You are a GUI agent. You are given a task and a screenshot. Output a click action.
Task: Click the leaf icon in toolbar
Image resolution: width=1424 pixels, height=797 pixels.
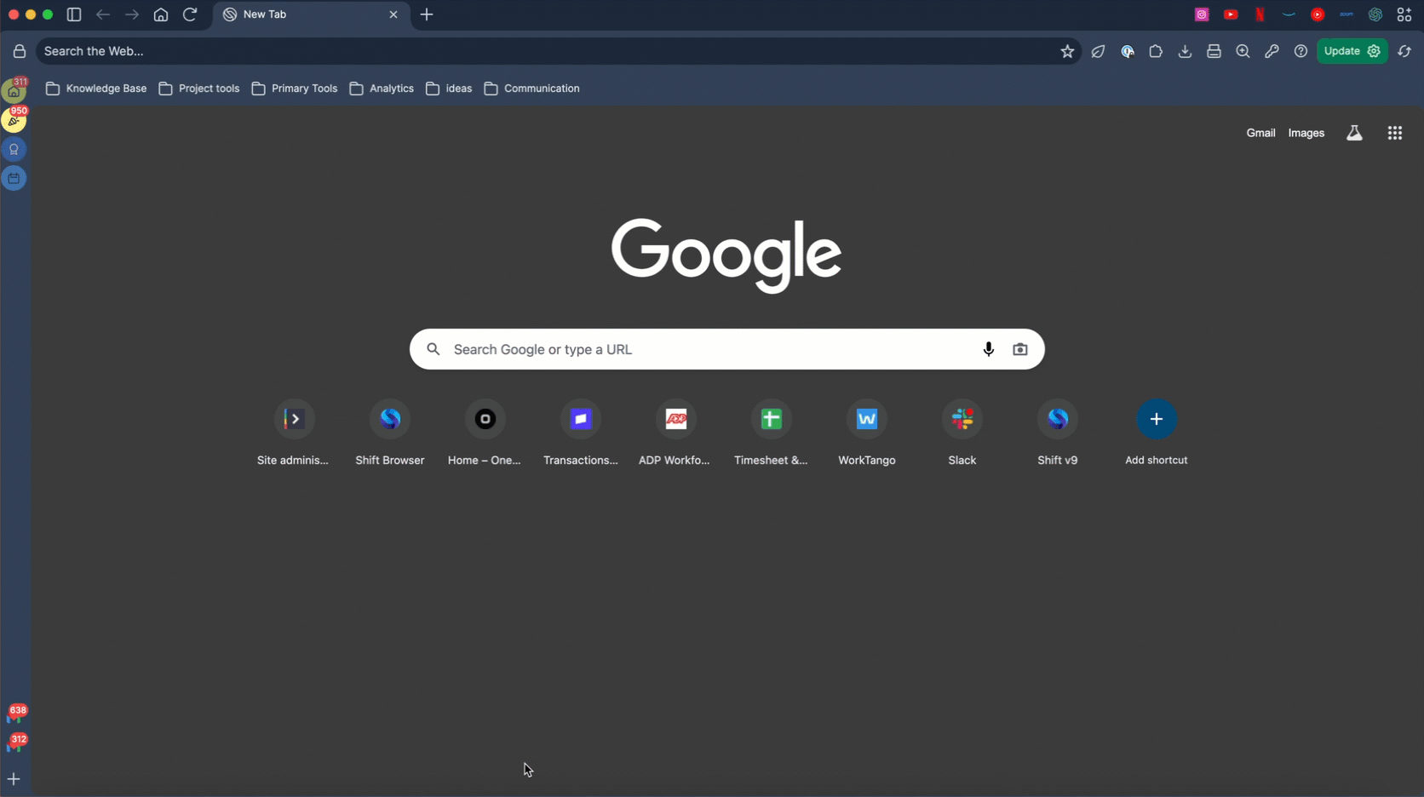1099,51
